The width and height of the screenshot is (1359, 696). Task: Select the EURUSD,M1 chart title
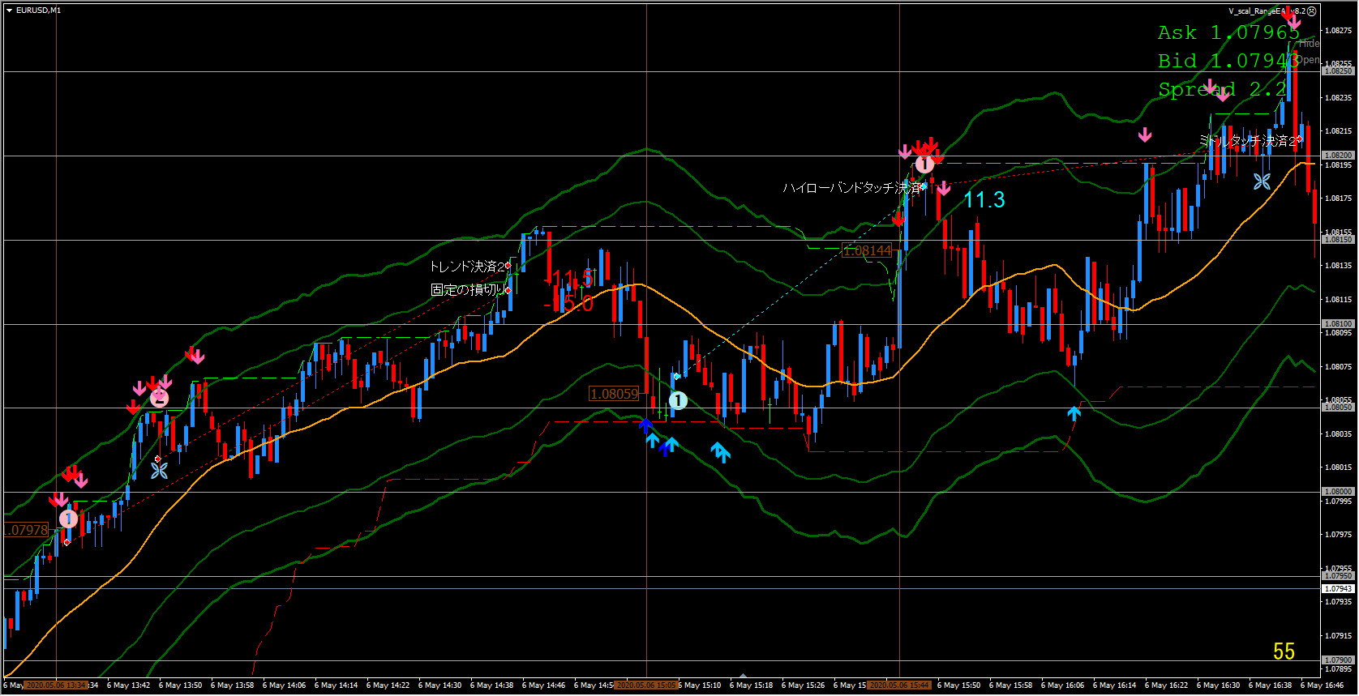coord(38,11)
